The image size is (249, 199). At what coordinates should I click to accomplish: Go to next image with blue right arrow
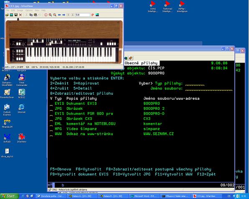pyautogui.click(x=64, y=15)
